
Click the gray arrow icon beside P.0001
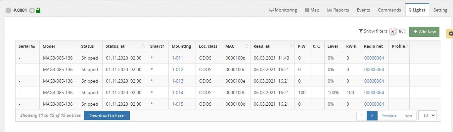(32, 11)
